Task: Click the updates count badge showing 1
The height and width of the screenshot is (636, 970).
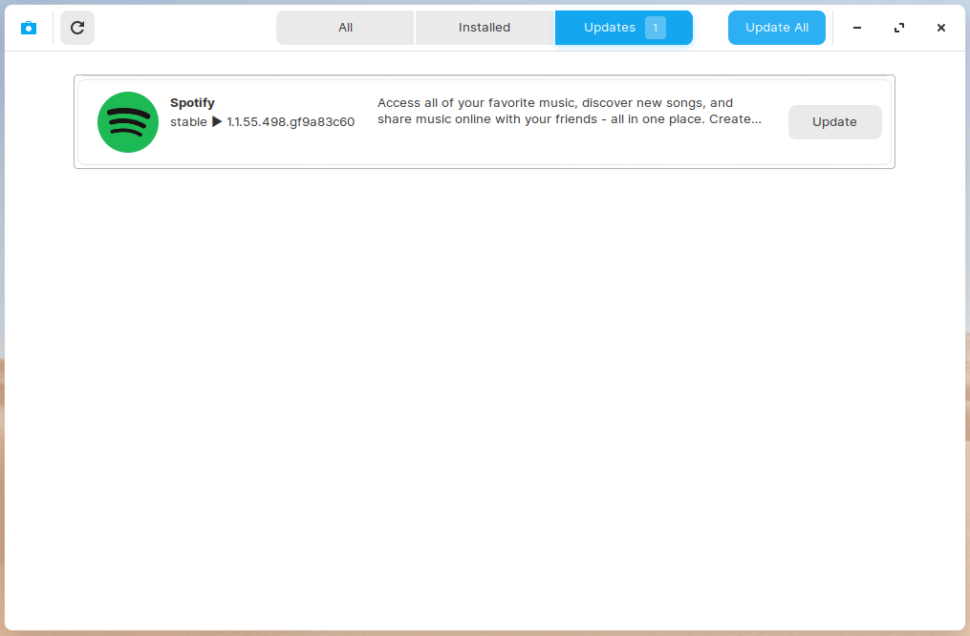Action: (x=656, y=28)
